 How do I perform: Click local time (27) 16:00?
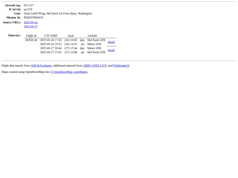[x=71, y=52]
